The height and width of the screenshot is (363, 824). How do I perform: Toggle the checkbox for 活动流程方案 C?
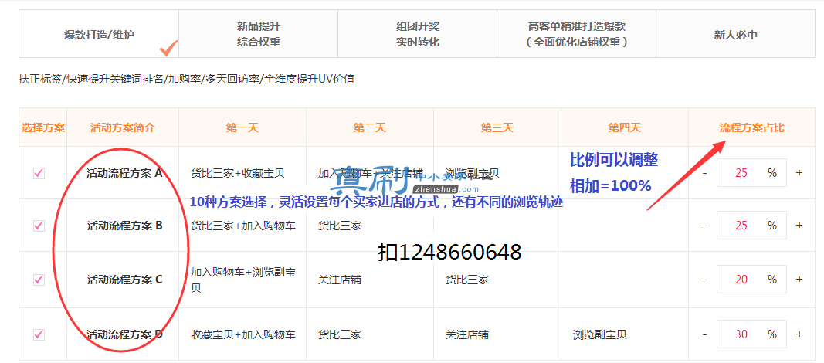(x=39, y=280)
